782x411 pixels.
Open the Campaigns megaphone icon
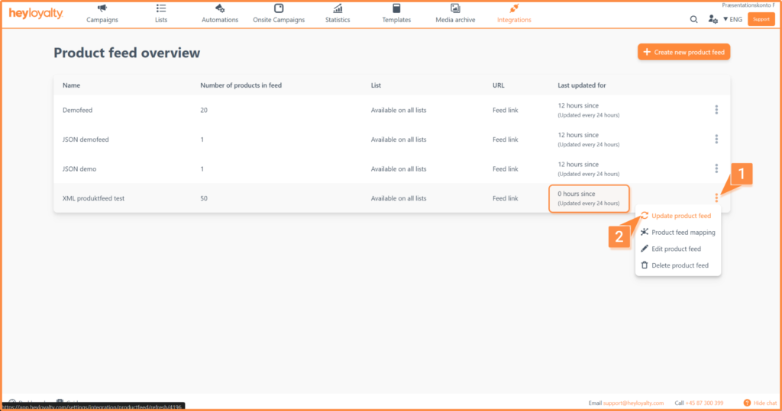coord(102,8)
